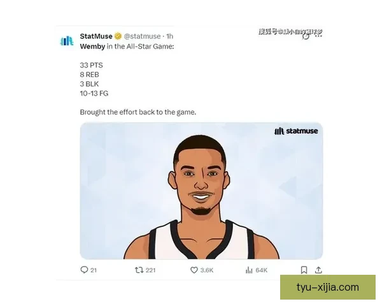
Task: Open view analytics bar chart icon
Action: (x=249, y=270)
